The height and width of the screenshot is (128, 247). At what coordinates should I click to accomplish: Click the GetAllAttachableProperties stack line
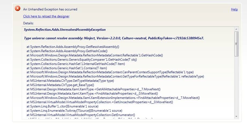pos(93,89)
